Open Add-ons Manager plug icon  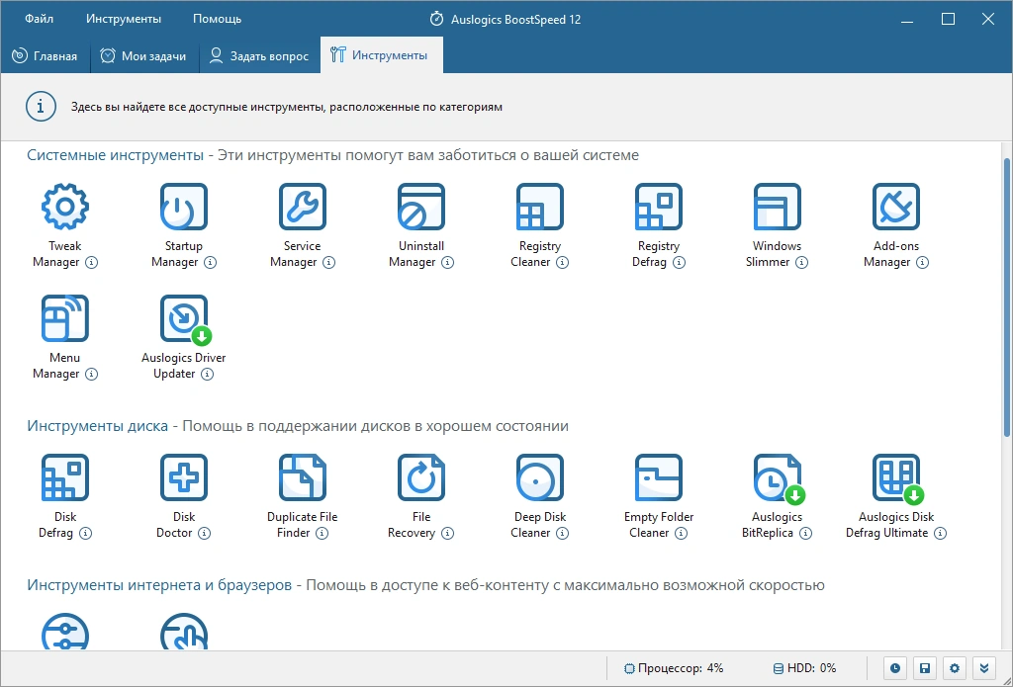896,207
